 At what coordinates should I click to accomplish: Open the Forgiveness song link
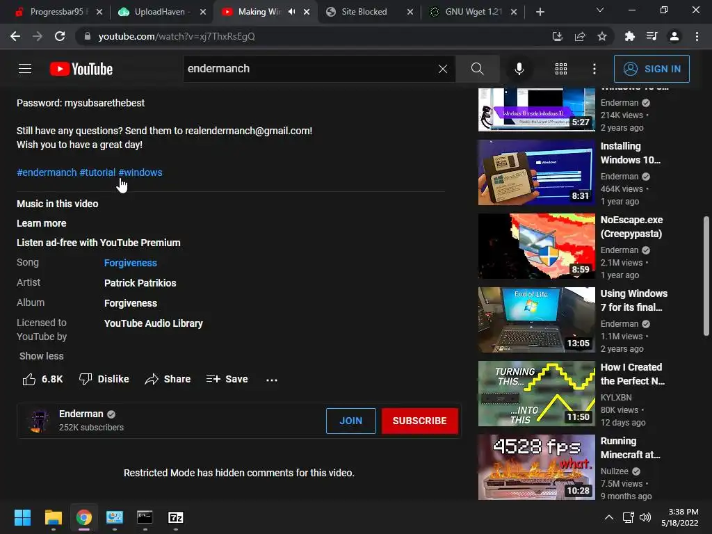point(130,263)
